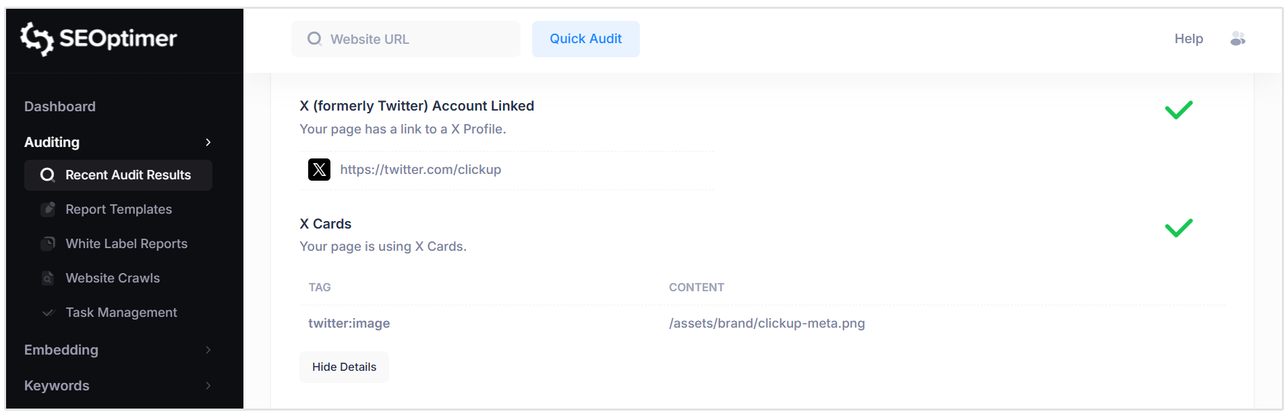The height and width of the screenshot is (418, 1288).
Task: Open the user account icon
Action: point(1238,39)
